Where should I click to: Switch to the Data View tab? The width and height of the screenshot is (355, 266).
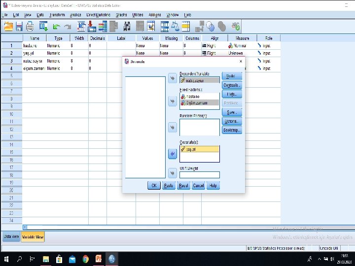click(11, 236)
